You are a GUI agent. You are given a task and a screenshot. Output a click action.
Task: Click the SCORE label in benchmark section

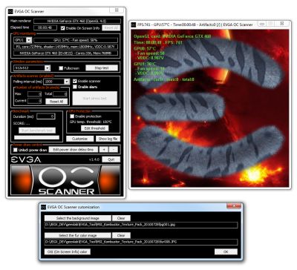pos(22,123)
